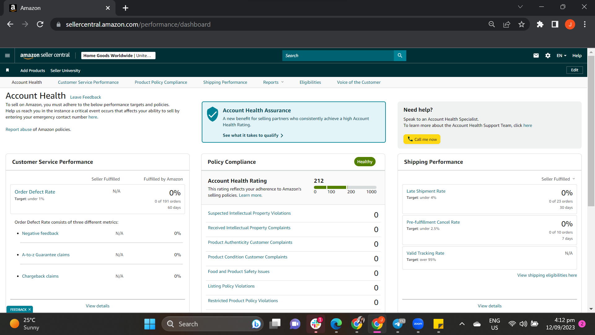Open the Report abuse link
This screenshot has height=335, width=595.
click(x=19, y=129)
